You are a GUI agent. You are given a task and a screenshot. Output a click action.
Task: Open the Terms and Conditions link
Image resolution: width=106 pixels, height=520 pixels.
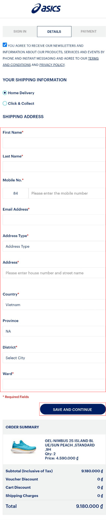51,62
